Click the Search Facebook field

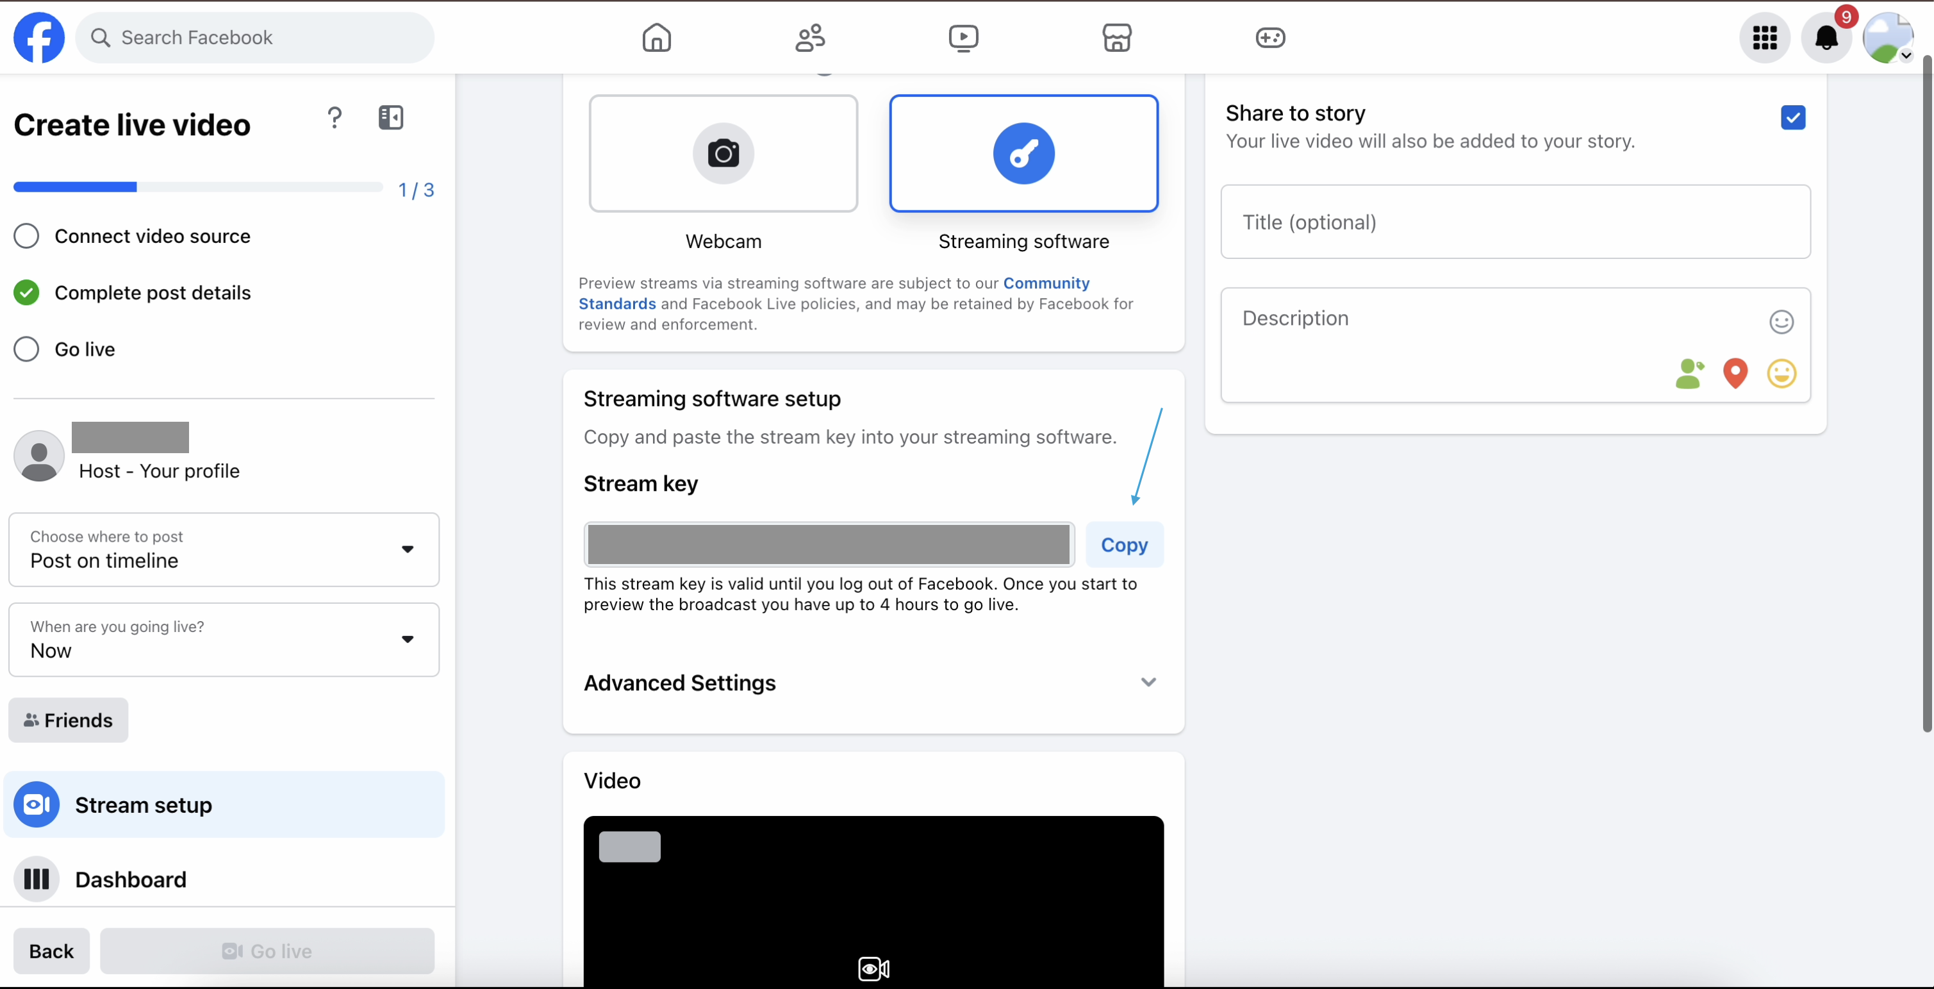click(254, 38)
